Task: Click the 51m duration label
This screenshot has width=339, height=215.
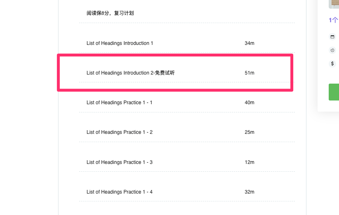Action: pos(249,73)
